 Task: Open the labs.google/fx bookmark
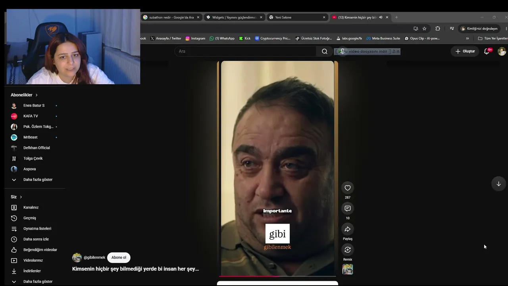tap(349, 39)
